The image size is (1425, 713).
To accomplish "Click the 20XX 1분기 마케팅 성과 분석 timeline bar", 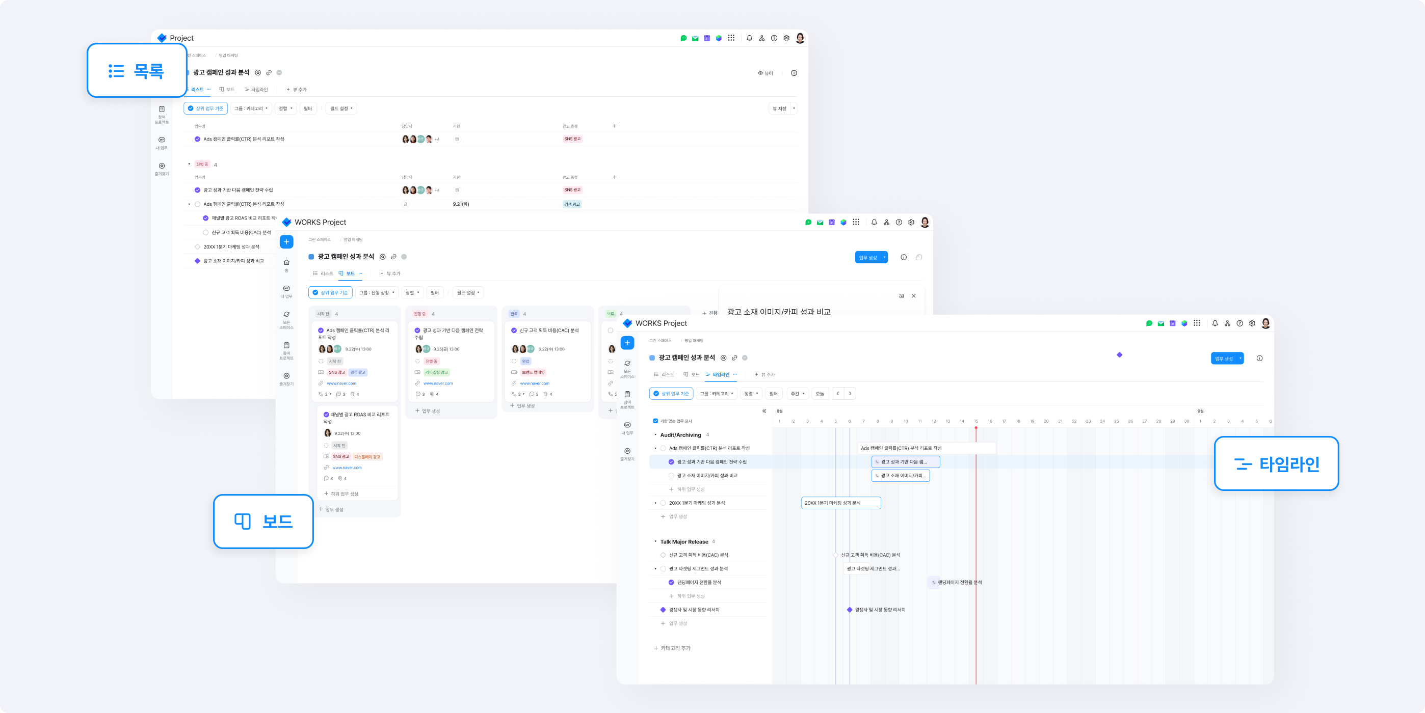I will pyautogui.click(x=840, y=503).
